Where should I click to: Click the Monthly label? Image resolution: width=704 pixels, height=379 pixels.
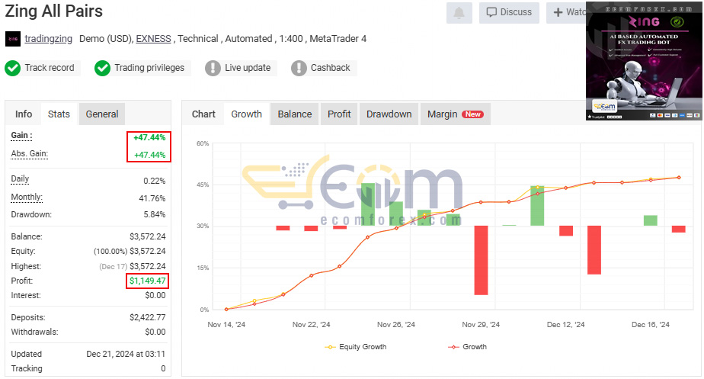(27, 197)
